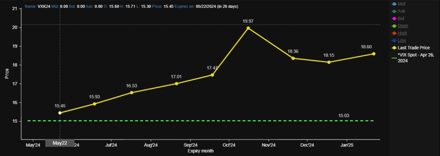
Task: Click the green Open legend marker icon
Action: coord(394,26)
